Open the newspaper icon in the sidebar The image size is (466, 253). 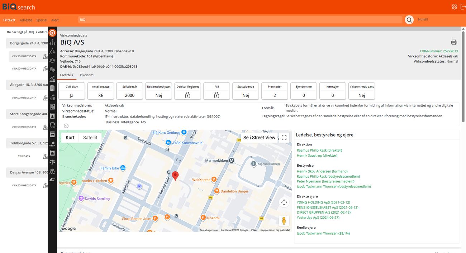(53, 107)
